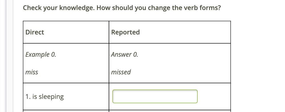Click the word "sleeping" in row one
285x112 pixels.
[x=51, y=97]
